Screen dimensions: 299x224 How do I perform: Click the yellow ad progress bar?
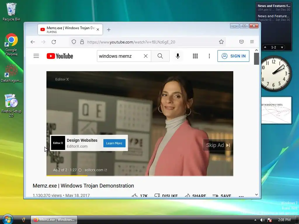click(67, 175)
